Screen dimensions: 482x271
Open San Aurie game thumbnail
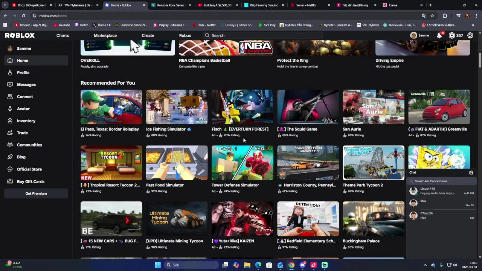pyautogui.click(x=374, y=107)
